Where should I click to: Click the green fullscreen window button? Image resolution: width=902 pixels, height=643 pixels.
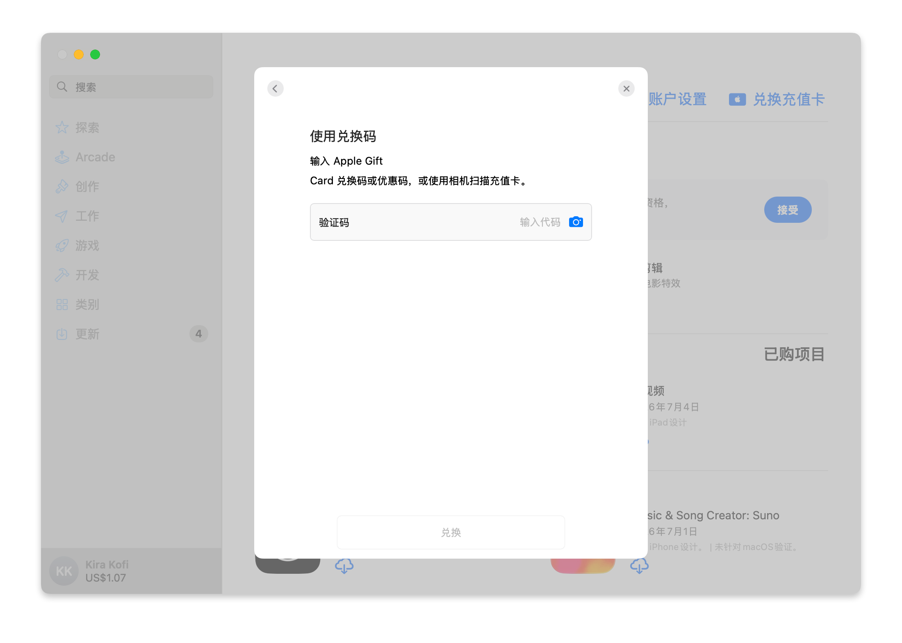pos(95,54)
